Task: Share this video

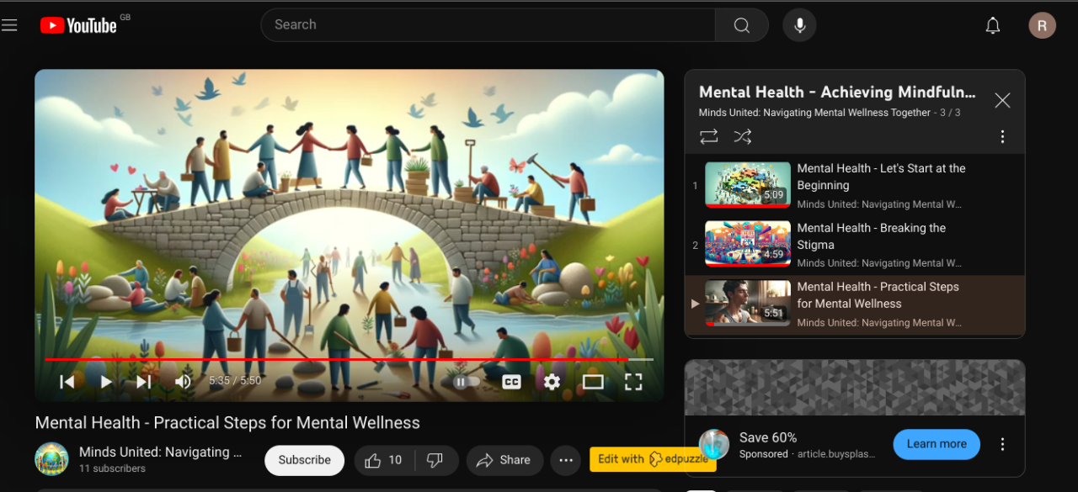Action: (x=504, y=460)
